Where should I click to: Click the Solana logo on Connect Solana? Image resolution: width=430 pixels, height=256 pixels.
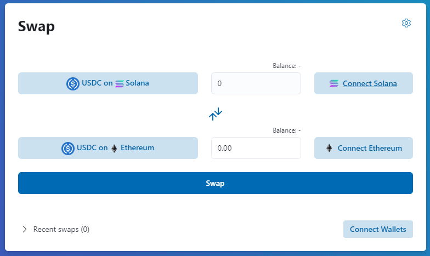(x=334, y=84)
